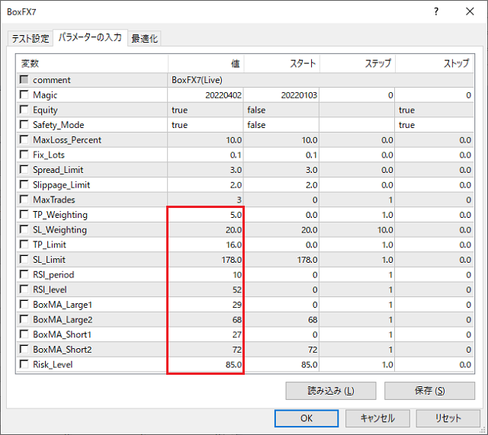
Task: Tick the BoxMA_Large1 checkbox
Action: pyautogui.click(x=24, y=304)
